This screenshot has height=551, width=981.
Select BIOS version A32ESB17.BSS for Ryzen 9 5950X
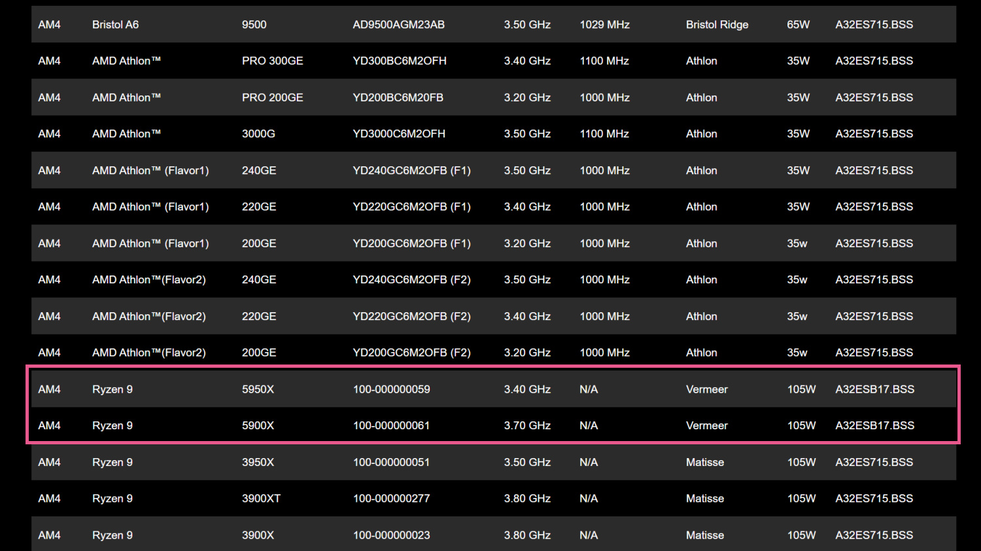click(x=874, y=389)
